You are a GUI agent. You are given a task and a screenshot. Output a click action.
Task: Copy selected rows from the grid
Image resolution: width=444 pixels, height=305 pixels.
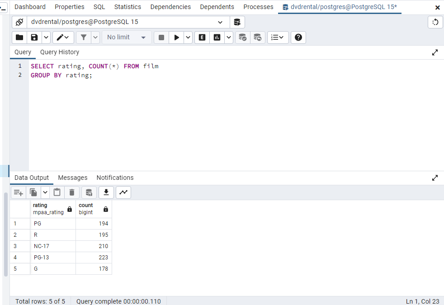click(32, 192)
